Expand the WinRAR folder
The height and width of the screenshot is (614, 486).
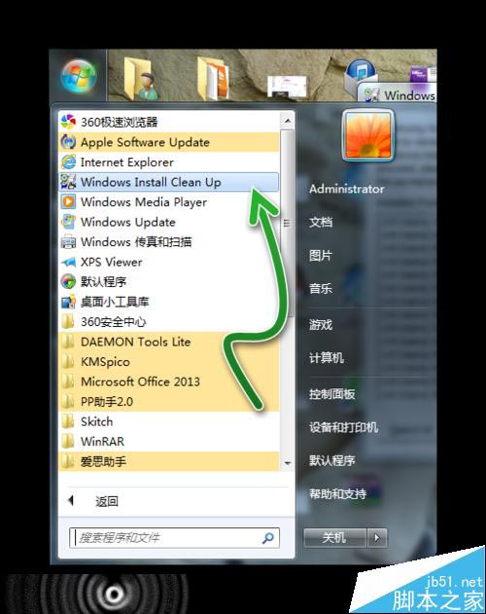(168, 442)
